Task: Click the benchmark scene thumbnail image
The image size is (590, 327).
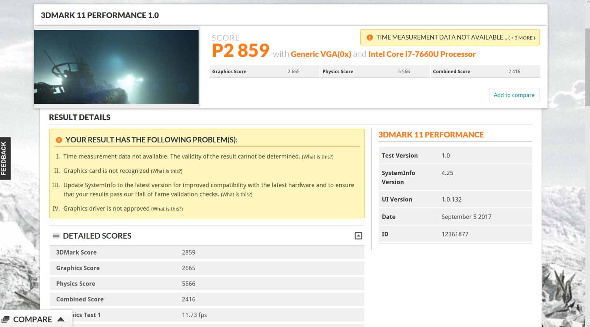Action: pos(117,67)
